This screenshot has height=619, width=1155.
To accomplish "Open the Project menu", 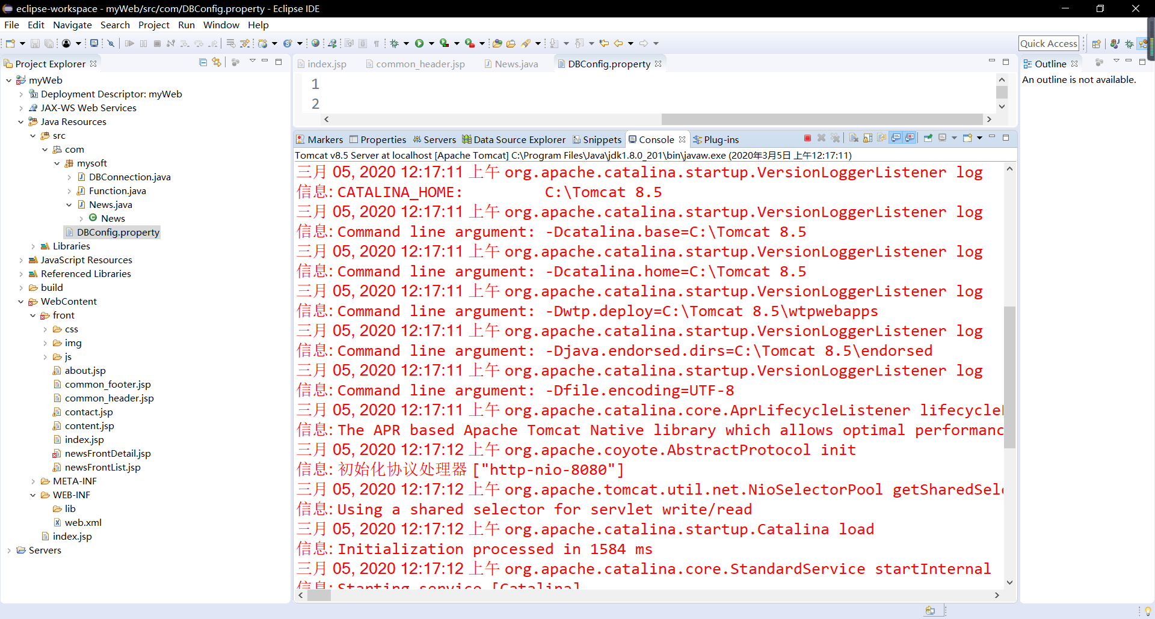I will (153, 25).
